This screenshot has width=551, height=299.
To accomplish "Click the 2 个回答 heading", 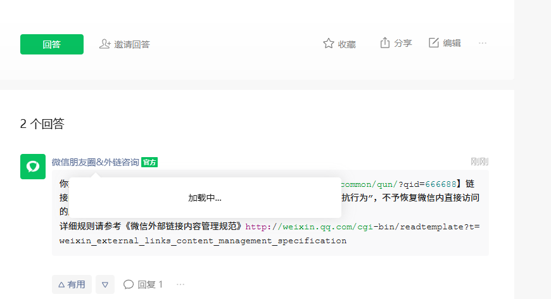I will pyautogui.click(x=42, y=124).
